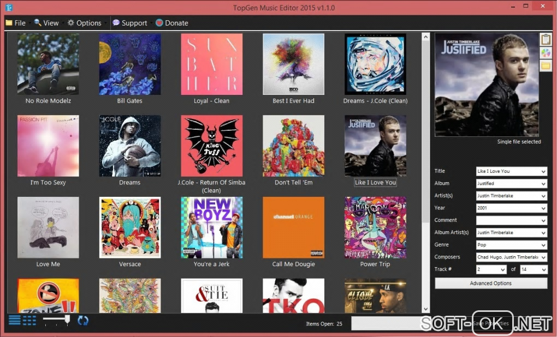Click the 'Items Open: 25' status text

tap(324, 323)
